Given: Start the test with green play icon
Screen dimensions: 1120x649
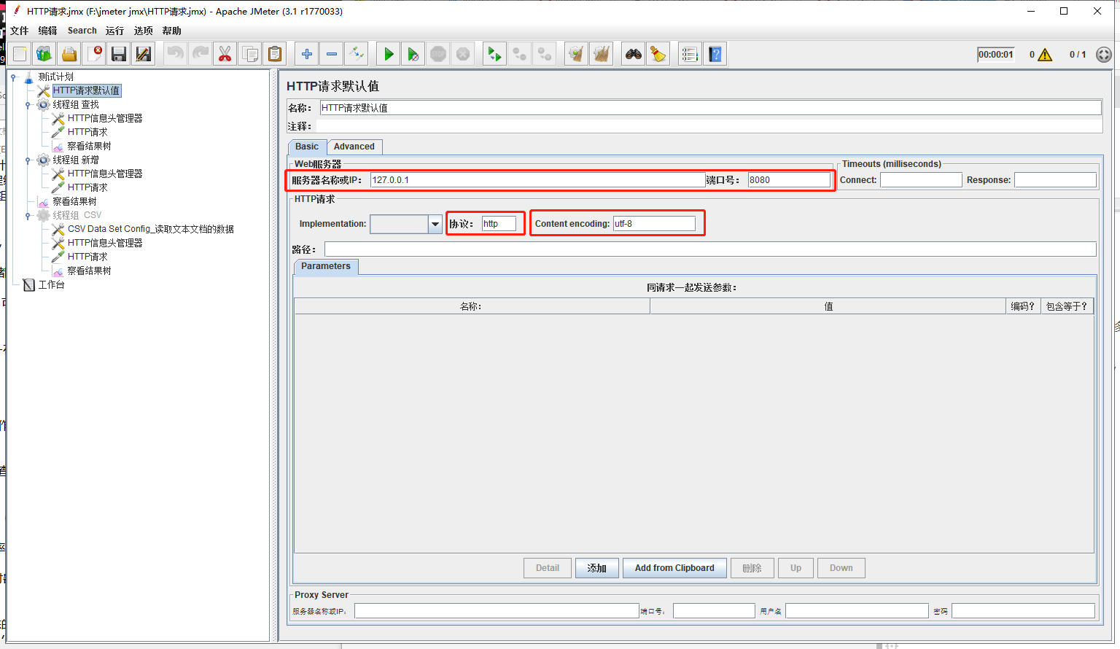Looking at the screenshot, I should tap(389, 54).
